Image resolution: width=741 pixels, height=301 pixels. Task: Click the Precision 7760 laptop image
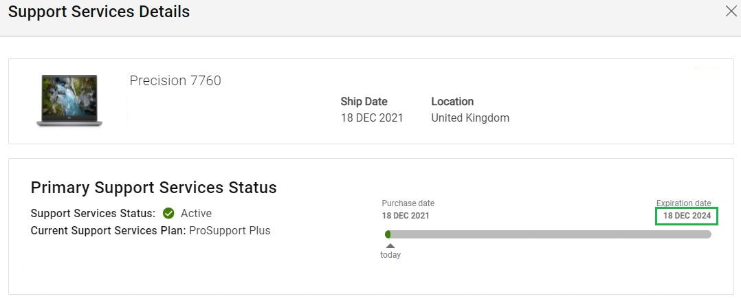point(69,100)
